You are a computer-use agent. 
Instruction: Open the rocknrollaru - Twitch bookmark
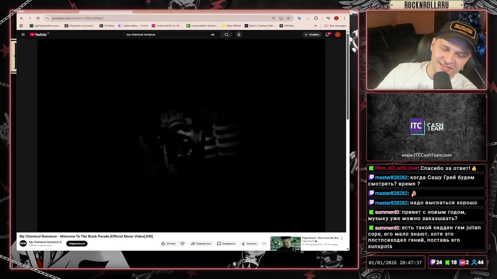(133, 26)
